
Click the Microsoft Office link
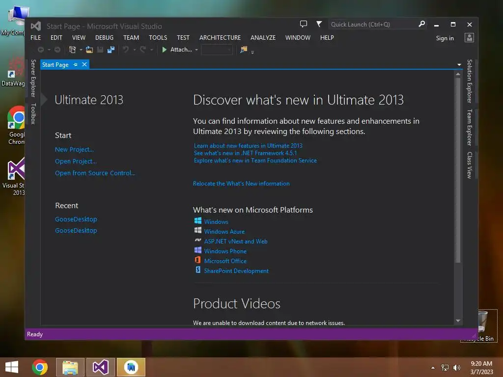(225, 261)
